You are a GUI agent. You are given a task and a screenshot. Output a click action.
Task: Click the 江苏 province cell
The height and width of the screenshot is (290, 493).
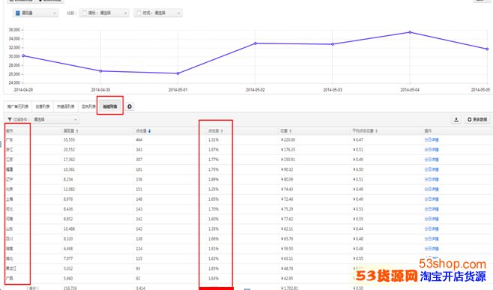coord(10,160)
